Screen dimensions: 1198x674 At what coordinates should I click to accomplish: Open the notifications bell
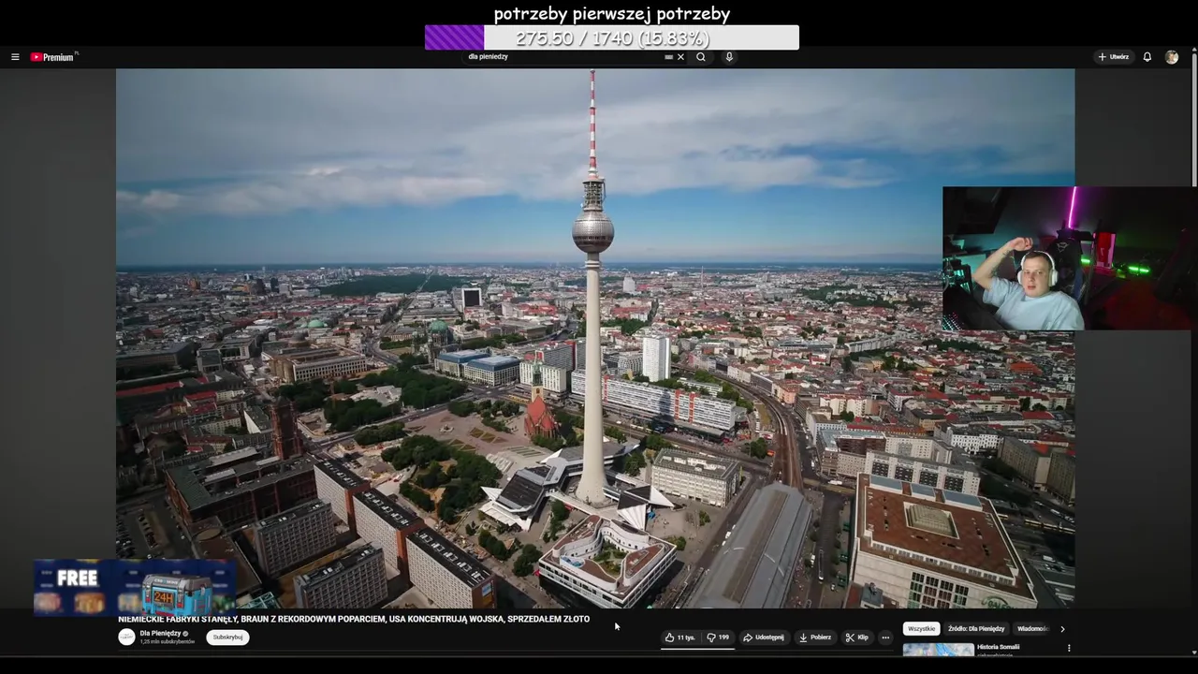(1147, 57)
